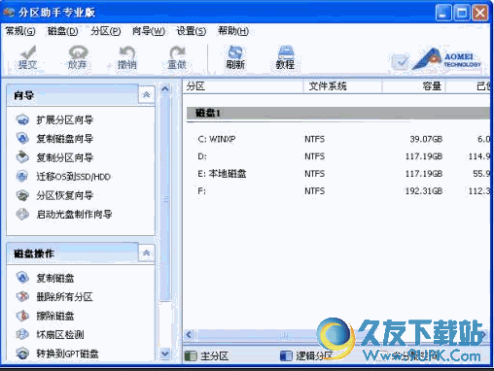The height and width of the screenshot is (371, 494).
Task: Click the 迁移OS到SSD/HDD icon
Action: click(x=22, y=177)
